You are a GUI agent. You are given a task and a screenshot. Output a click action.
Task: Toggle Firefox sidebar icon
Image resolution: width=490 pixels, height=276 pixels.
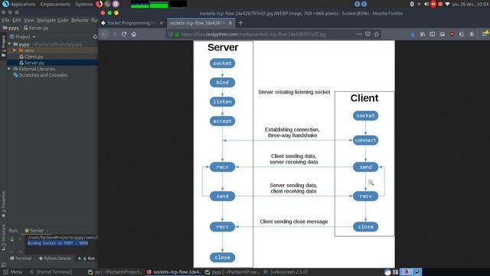(432, 34)
